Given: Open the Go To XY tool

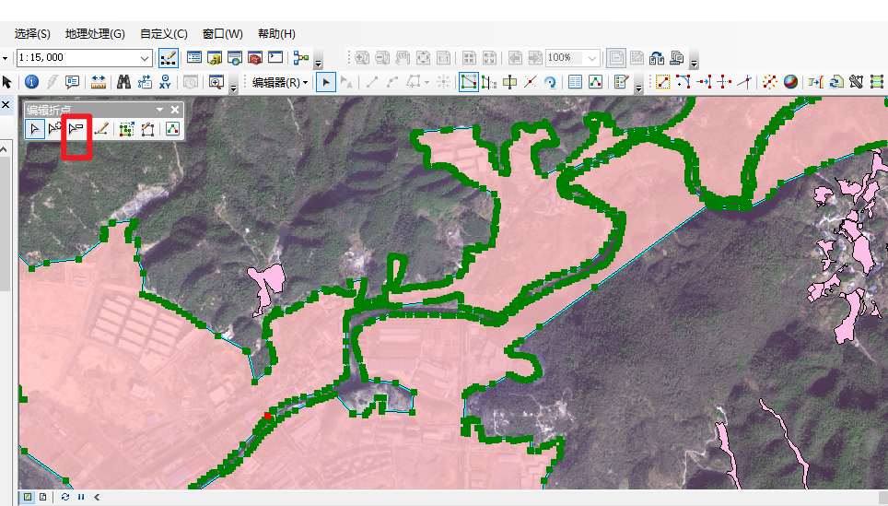Looking at the screenshot, I should [165, 82].
